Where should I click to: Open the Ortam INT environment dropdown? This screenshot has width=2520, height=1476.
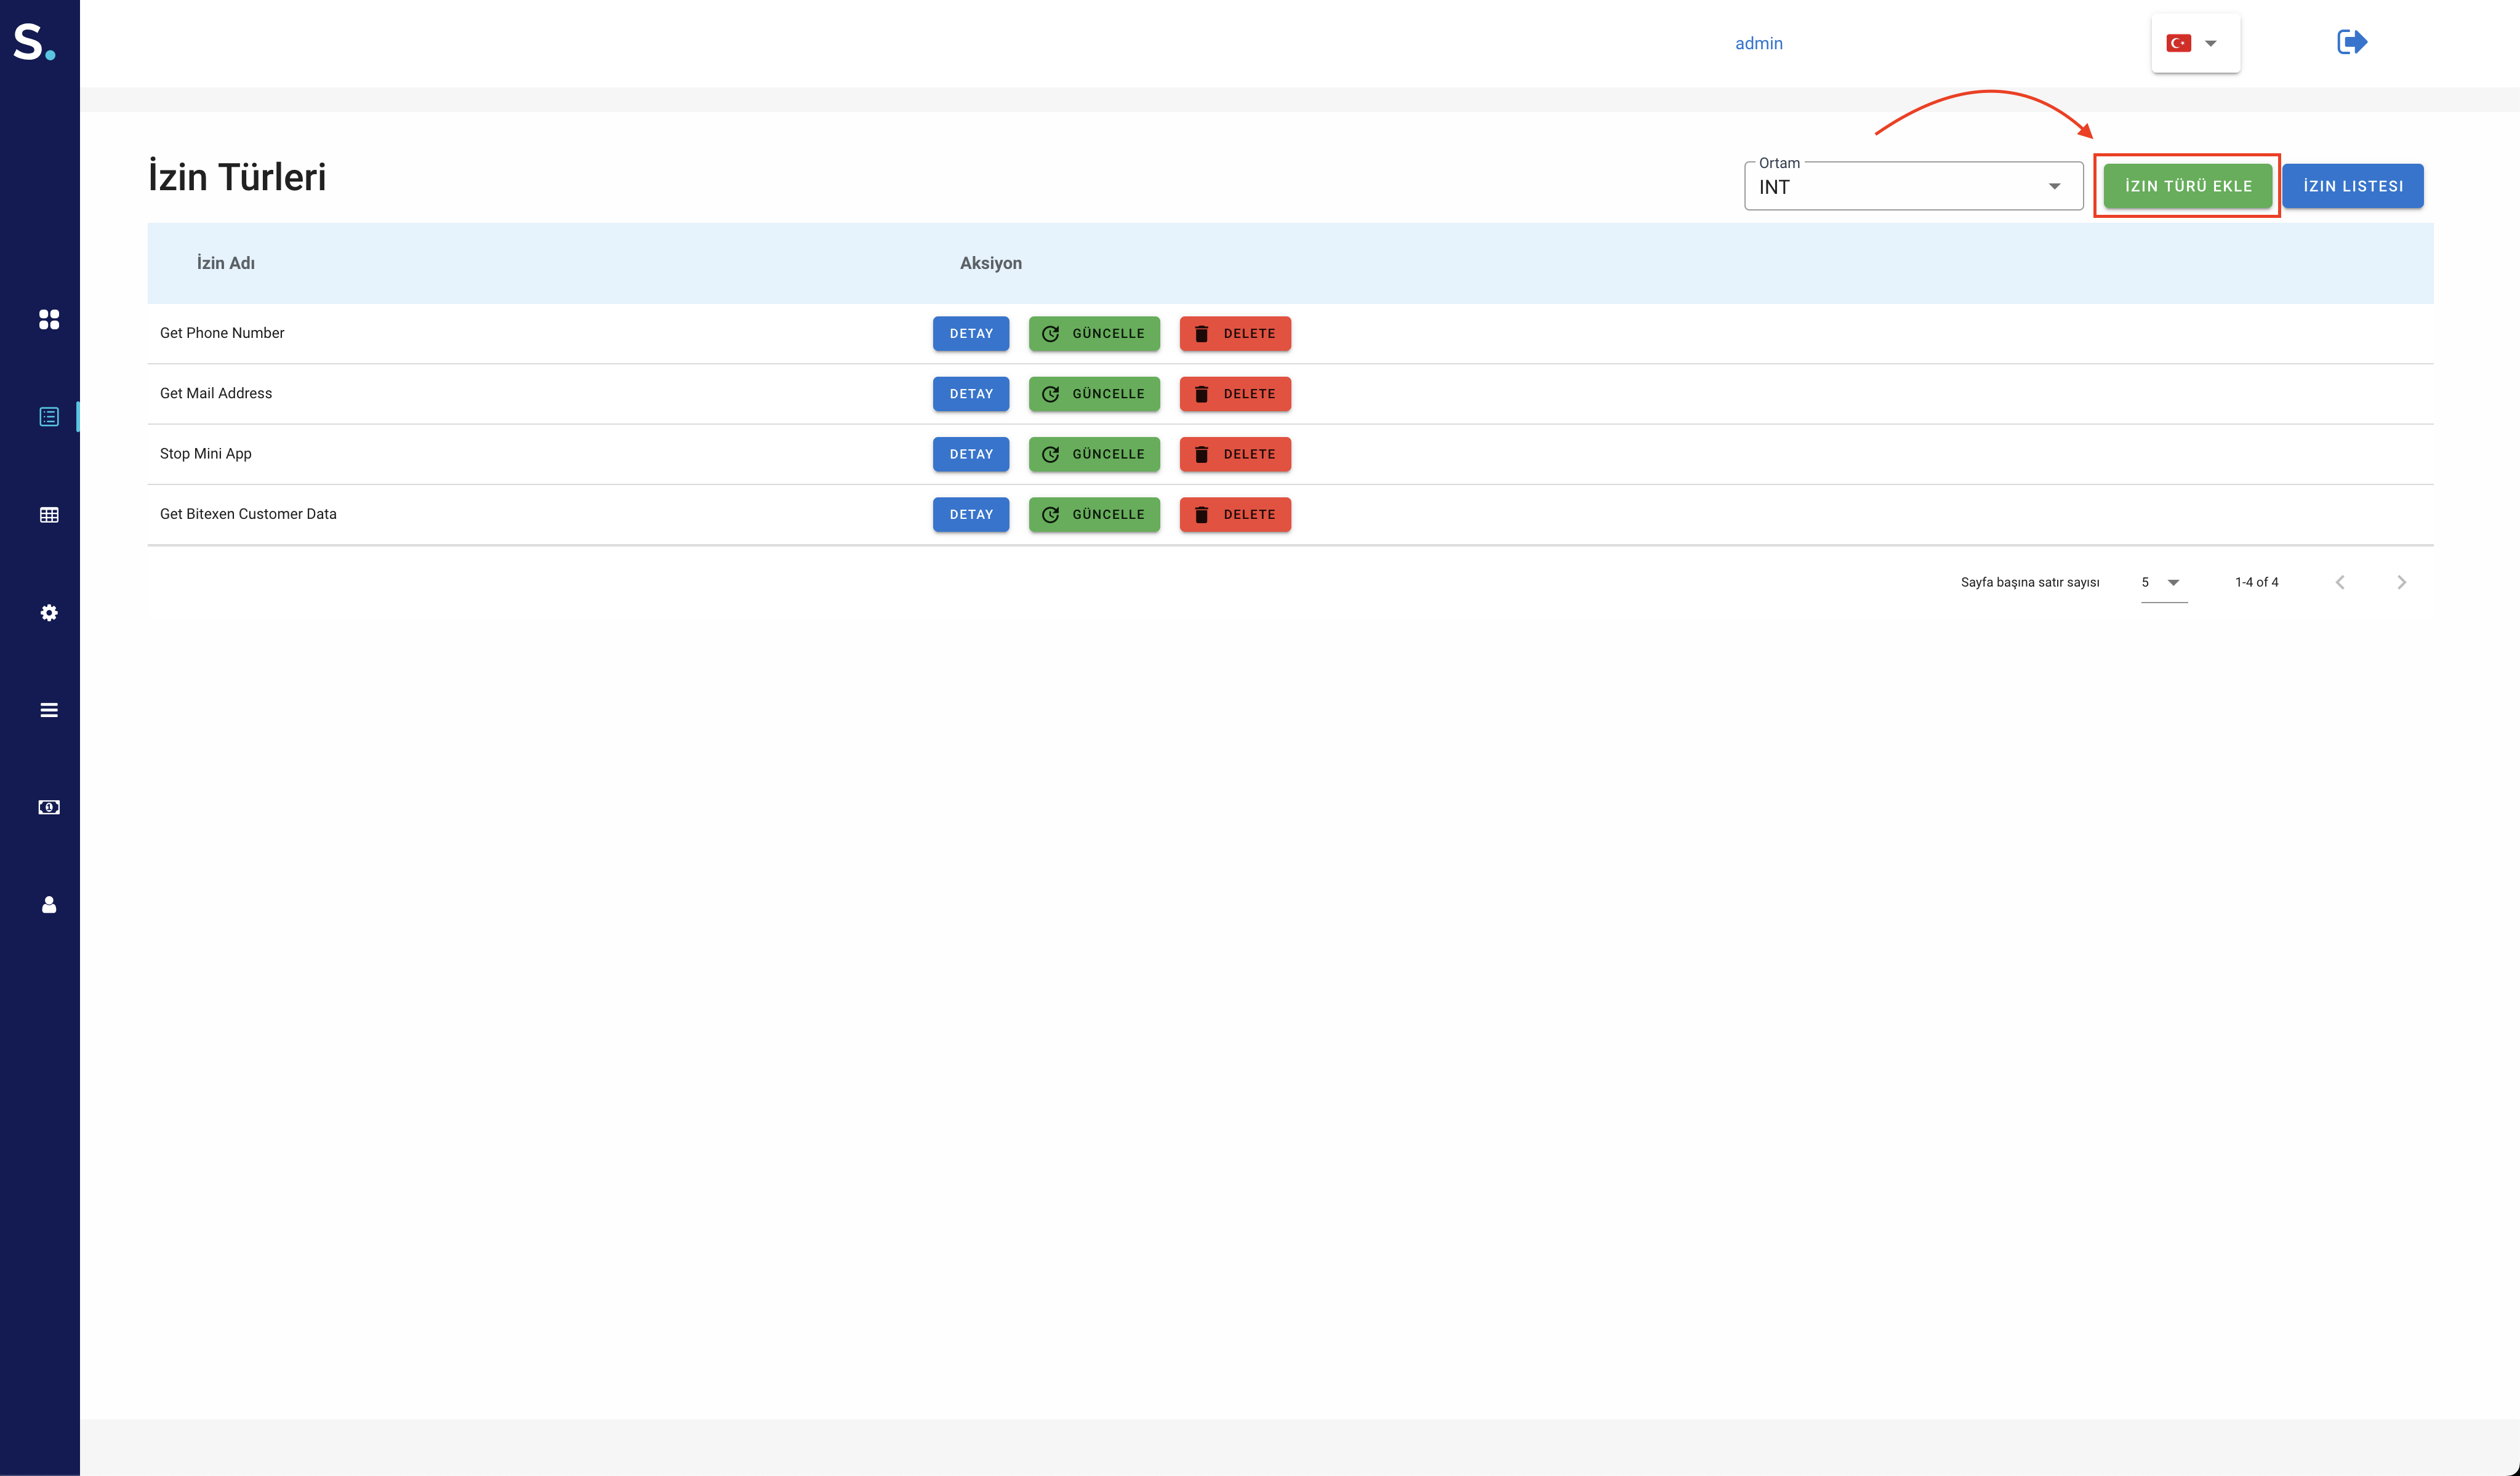pyautogui.click(x=1912, y=187)
